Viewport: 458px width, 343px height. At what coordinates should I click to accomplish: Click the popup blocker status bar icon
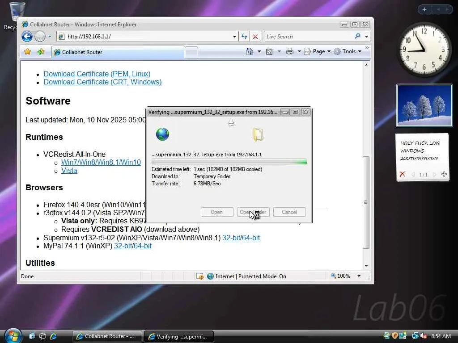coord(200,276)
